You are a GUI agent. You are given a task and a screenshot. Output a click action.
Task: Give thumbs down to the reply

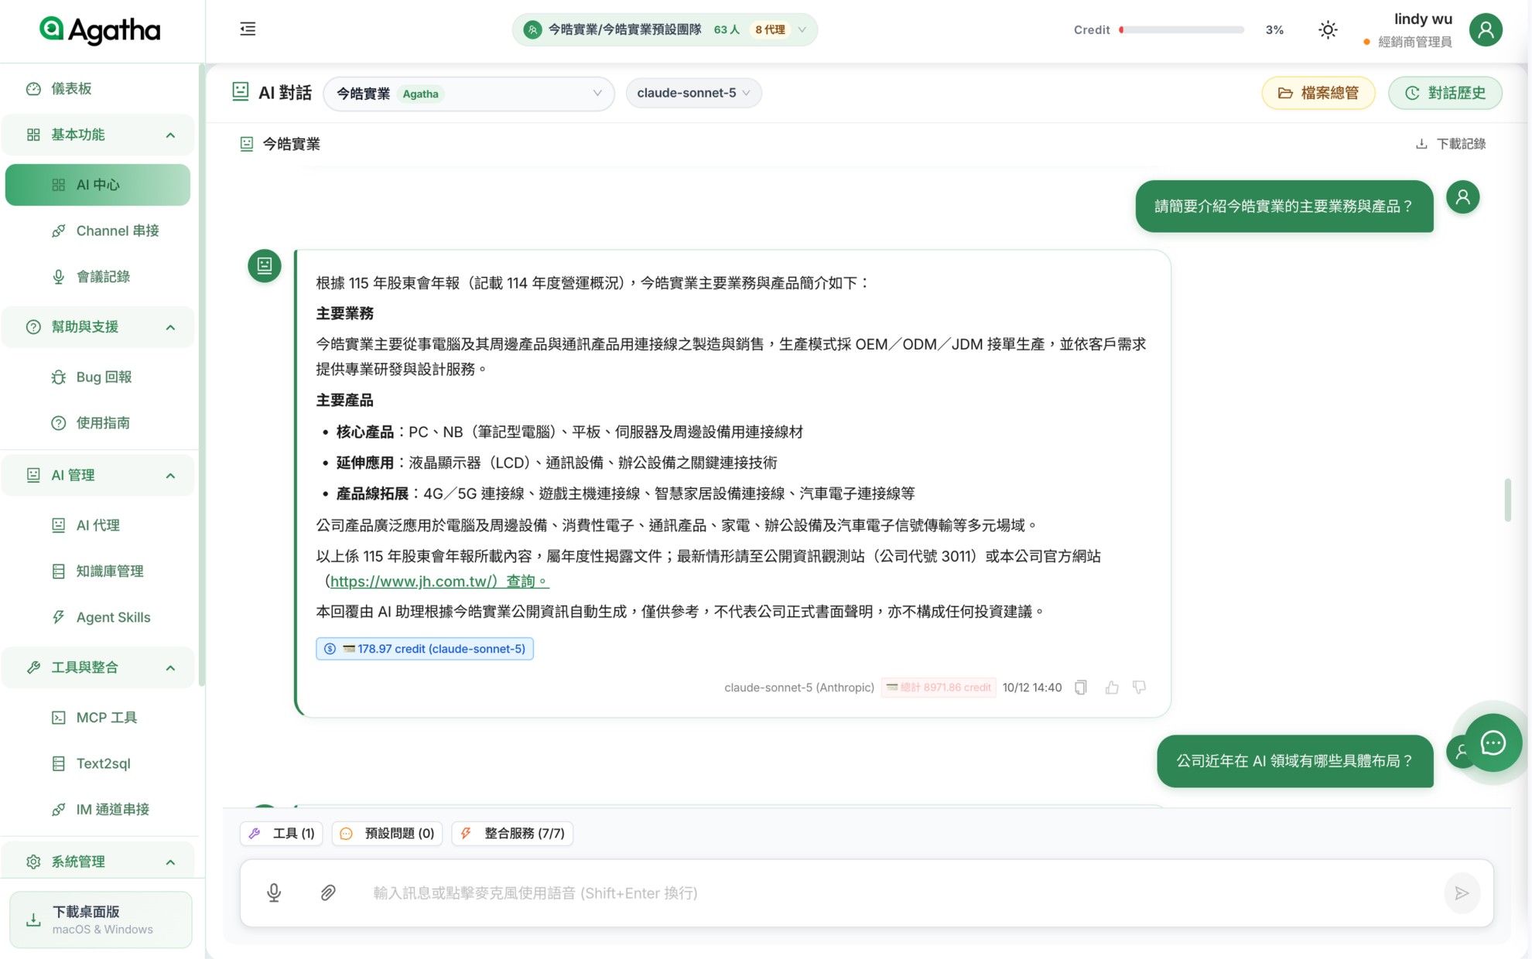coord(1139,687)
